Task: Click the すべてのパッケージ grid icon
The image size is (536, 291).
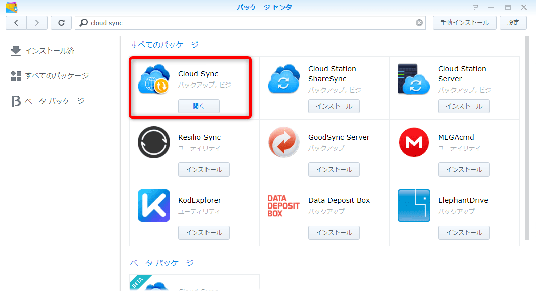Action: (x=16, y=76)
